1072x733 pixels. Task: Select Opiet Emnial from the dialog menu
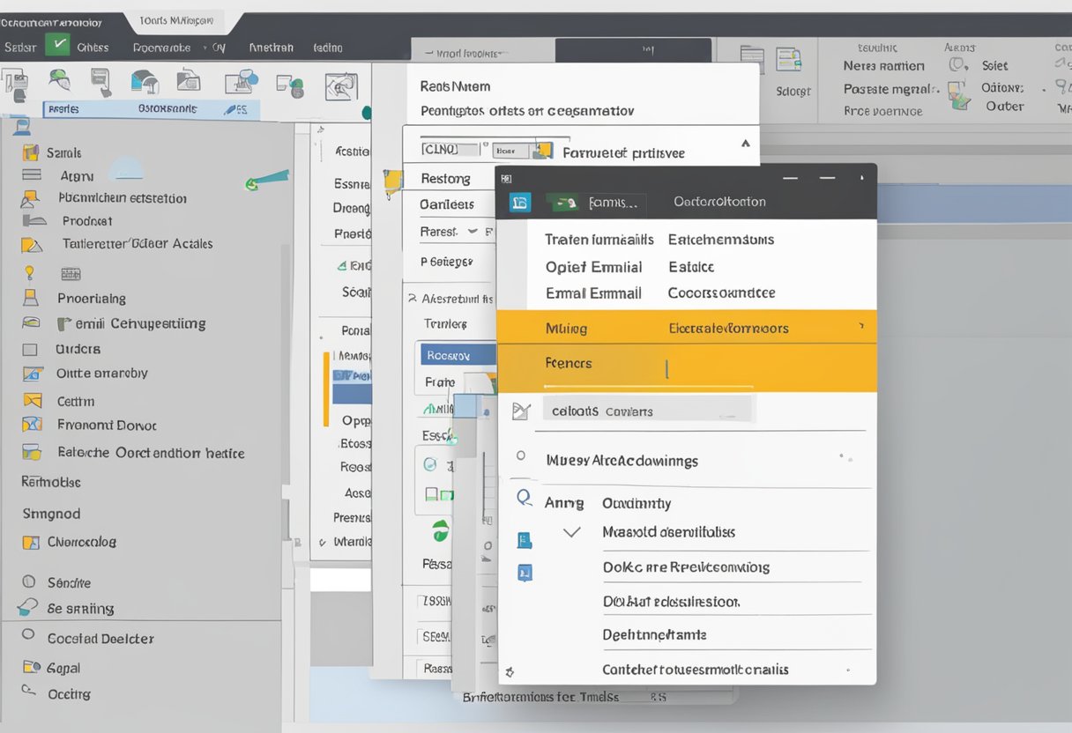point(594,266)
